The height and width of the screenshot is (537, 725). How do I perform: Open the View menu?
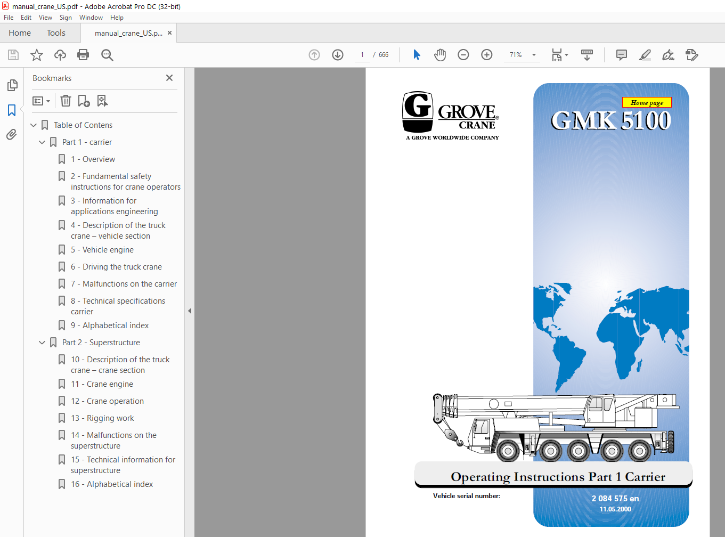(45, 18)
